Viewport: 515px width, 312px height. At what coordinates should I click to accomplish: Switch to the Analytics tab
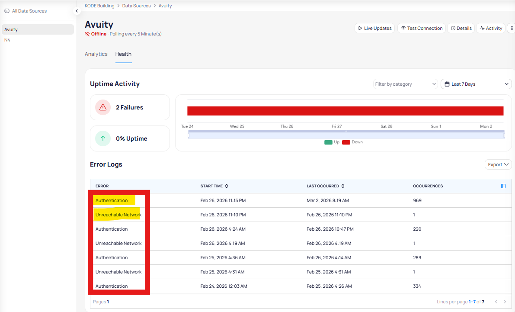pyautogui.click(x=96, y=54)
